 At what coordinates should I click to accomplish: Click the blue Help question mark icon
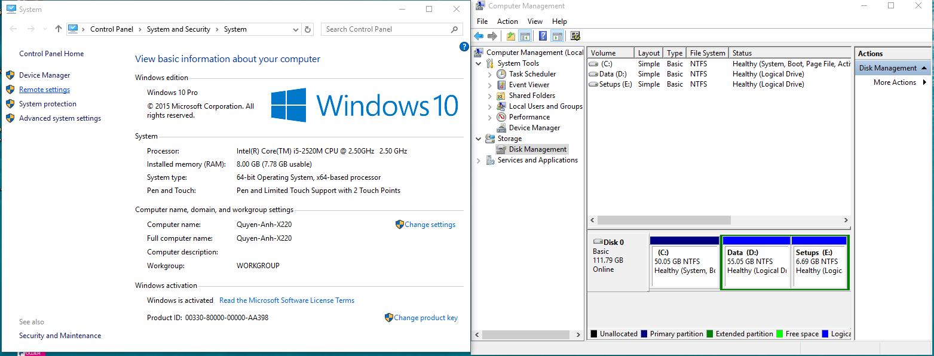point(543,36)
